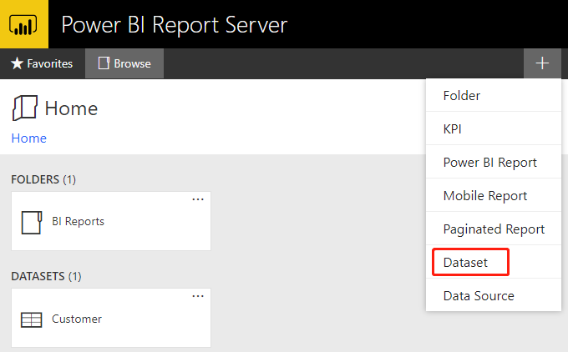
Task: Click the Home folder icon beside the heading
Action: (24, 108)
